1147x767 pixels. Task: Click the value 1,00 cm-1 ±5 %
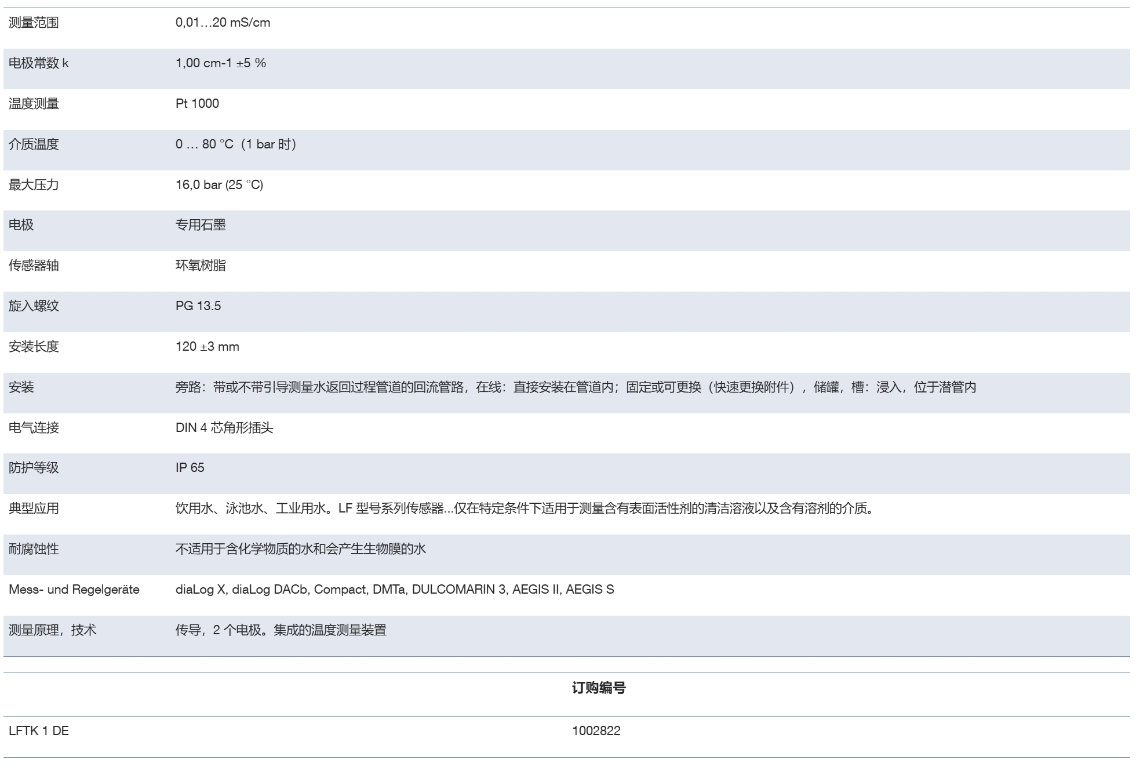point(221,63)
